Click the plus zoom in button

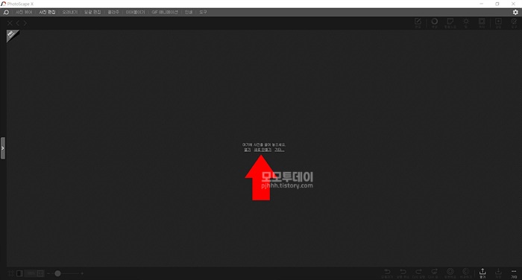click(x=82, y=273)
